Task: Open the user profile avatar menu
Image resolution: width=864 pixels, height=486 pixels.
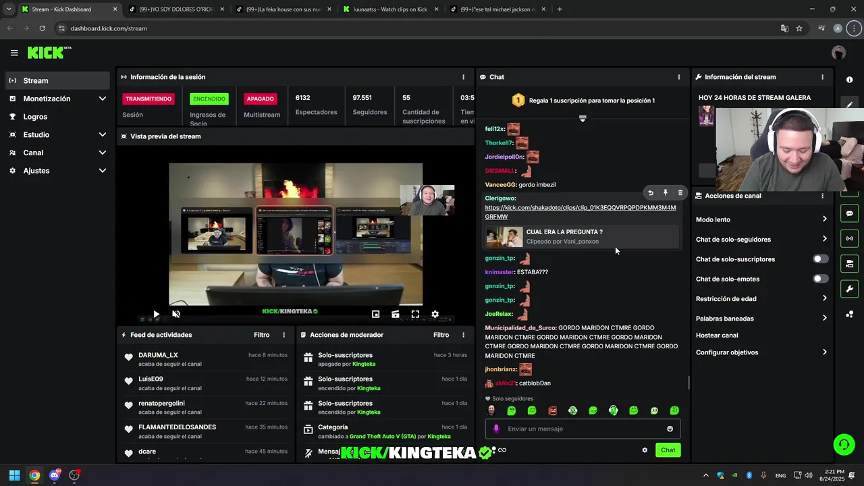Action: click(x=839, y=53)
